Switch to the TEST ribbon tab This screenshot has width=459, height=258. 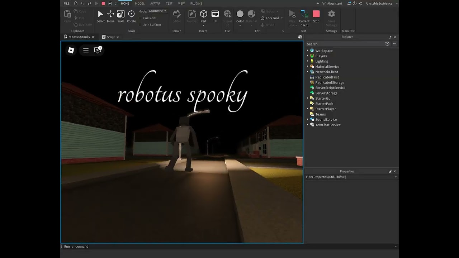coord(169,3)
